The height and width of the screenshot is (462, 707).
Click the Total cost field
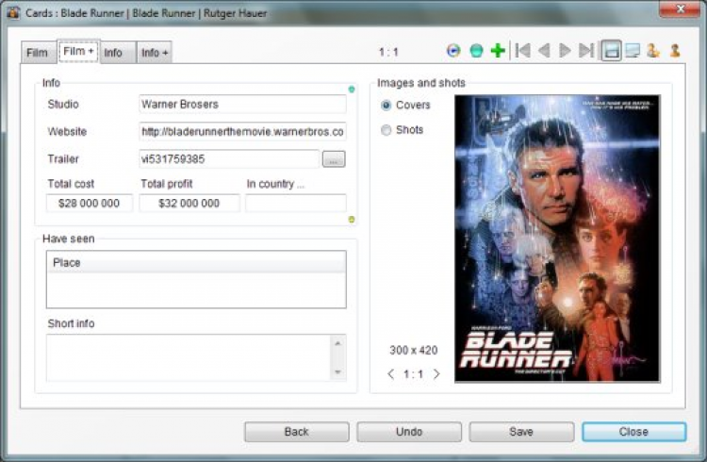pyautogui.click(x=90, y=203)
